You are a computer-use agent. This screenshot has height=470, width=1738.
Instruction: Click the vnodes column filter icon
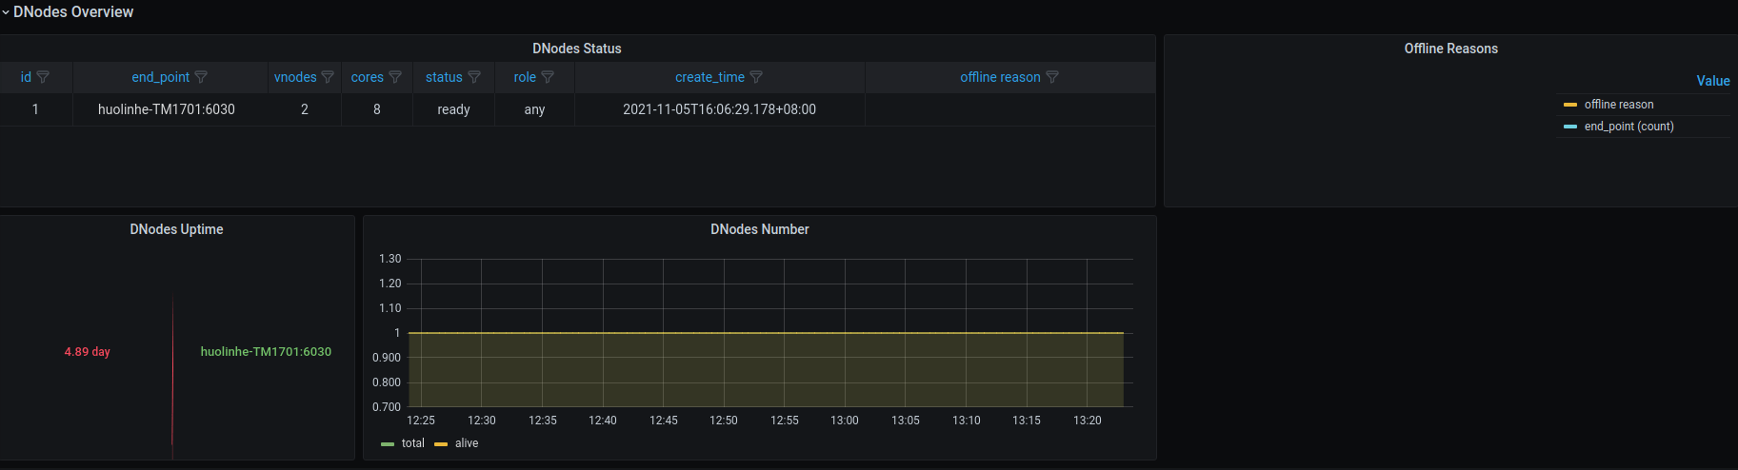(x=328, y=77)
